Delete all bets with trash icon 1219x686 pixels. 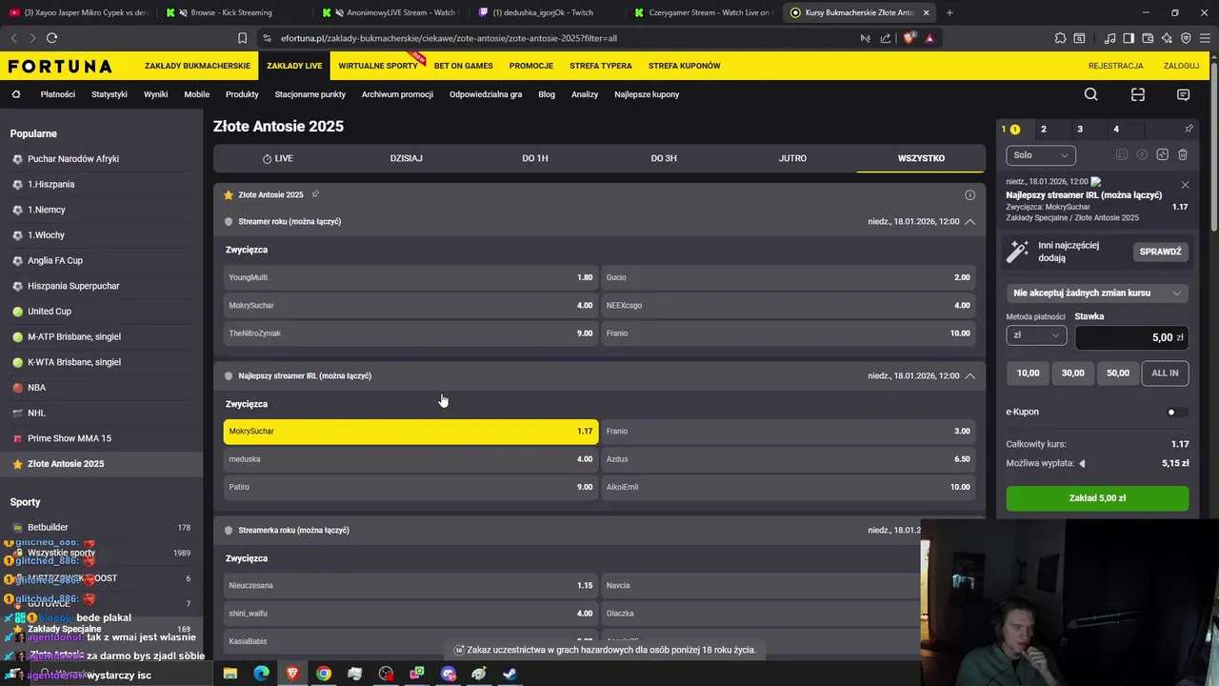[x=1183, y=154]
